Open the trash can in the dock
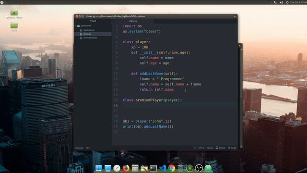 click(180, 168)
